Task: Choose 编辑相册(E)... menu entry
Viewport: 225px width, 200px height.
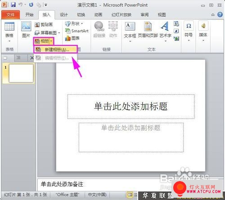Action: point(55,58)
